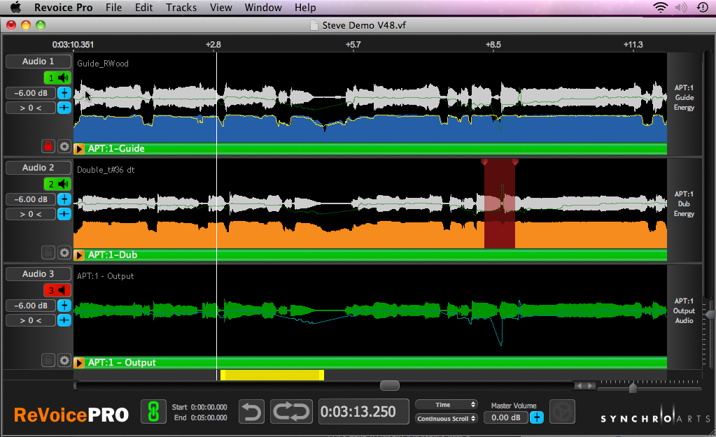
Task: Click the horizontal zoom slider handle
Action: pyautogui.click(x=633, y=387)
